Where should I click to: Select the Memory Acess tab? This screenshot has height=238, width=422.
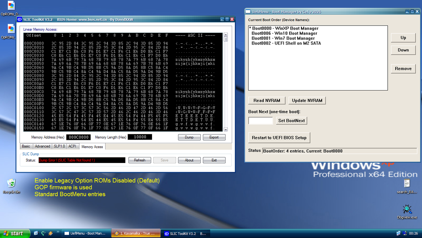pos(92,146)
